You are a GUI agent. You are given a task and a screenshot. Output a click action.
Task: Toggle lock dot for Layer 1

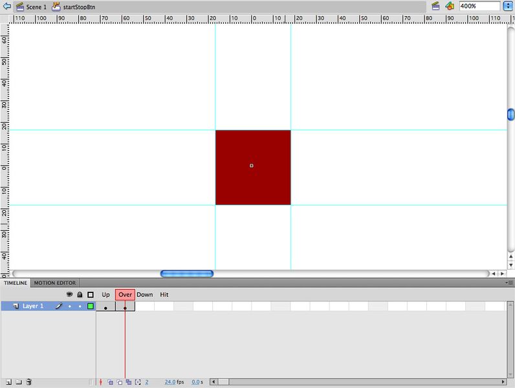coord(80,307)
